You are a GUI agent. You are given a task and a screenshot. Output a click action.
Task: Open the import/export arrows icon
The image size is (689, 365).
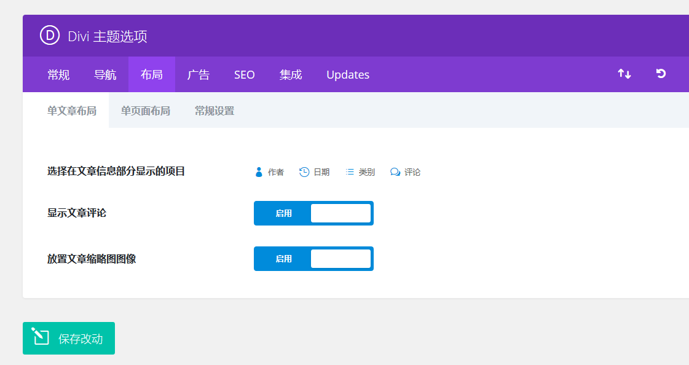[624, 74]
